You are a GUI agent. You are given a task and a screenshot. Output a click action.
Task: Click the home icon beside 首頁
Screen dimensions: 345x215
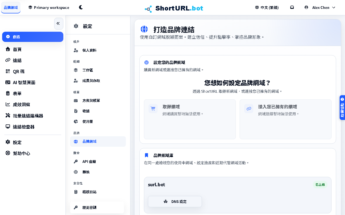pyautogui.click(x=8, y=49)
